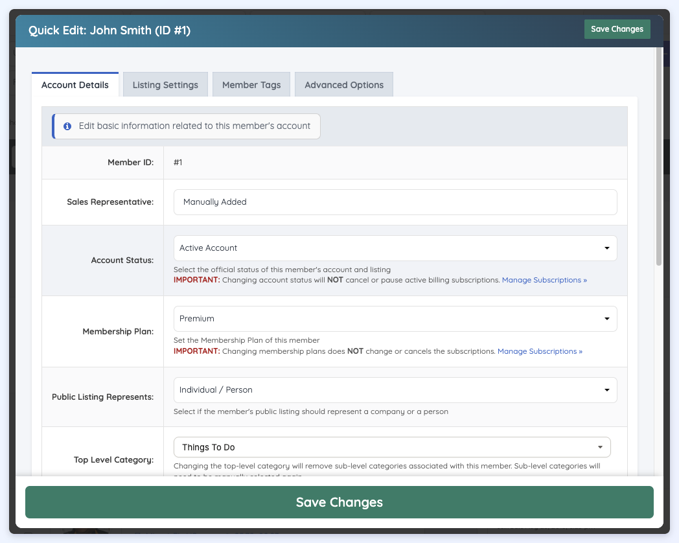Click the 'Membership Plan:' label

118,332
